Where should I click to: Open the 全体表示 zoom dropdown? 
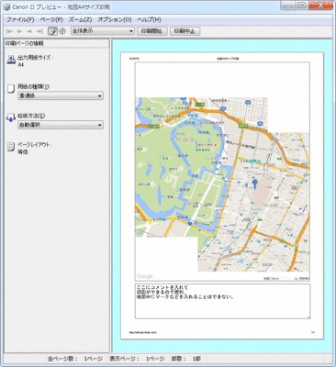click(103, 31)
